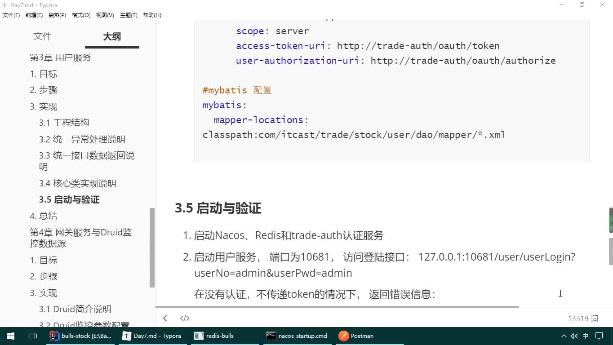Jump to outline heading 第3章 用户服务

tap(60, 57)
